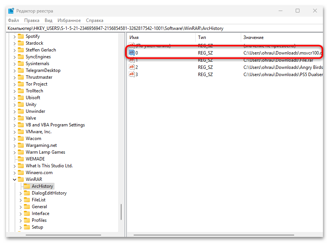This screenshot has height=243, width=329.
Task: Close the Registry Editor window
Action: 315,11
